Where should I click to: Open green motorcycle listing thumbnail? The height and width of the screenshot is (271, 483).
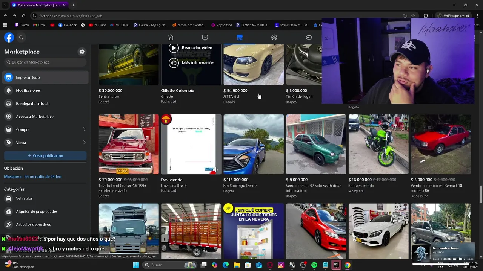[378, 144]
